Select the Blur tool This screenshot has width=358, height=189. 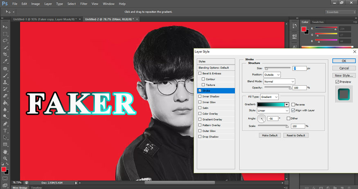point(5,109)
